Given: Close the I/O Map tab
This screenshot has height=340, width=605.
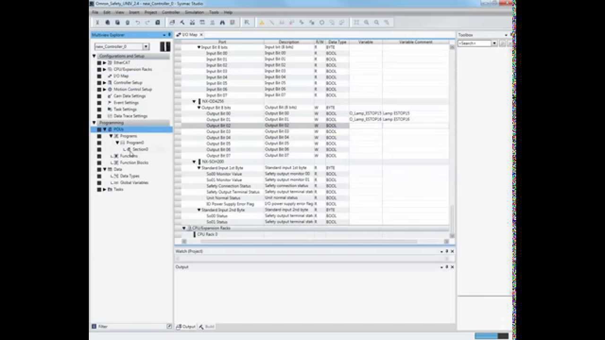Looking at the screenshot, I should pyautogui.click(x=201, y=35).
